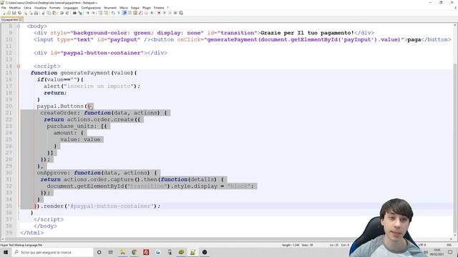Viewport: 458px width, 257px height.
Task: Click 'createOrder' text on line 21
Action: (58, 113)
